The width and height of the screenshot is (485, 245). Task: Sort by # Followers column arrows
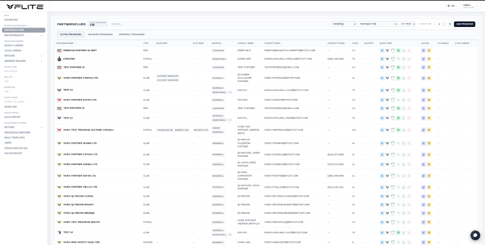[471, 43]
